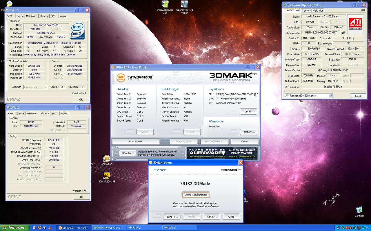Expand the ATI Radeon HD 4800 Series dropdown

308,96
